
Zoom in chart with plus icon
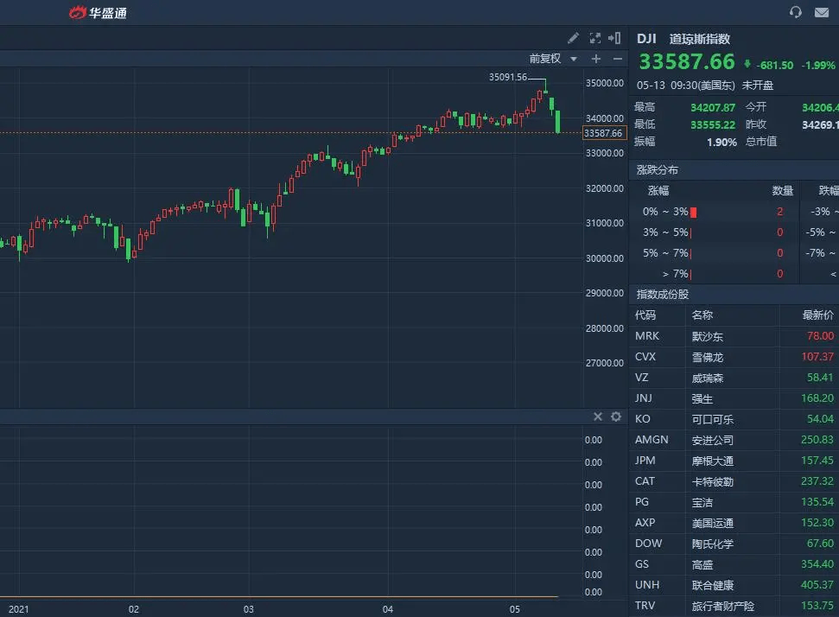596,59
